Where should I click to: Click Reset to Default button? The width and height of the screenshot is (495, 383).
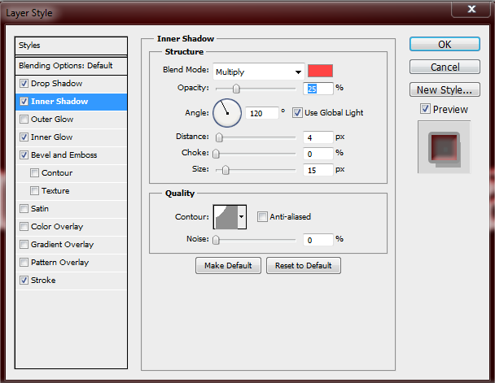(303, 266)
